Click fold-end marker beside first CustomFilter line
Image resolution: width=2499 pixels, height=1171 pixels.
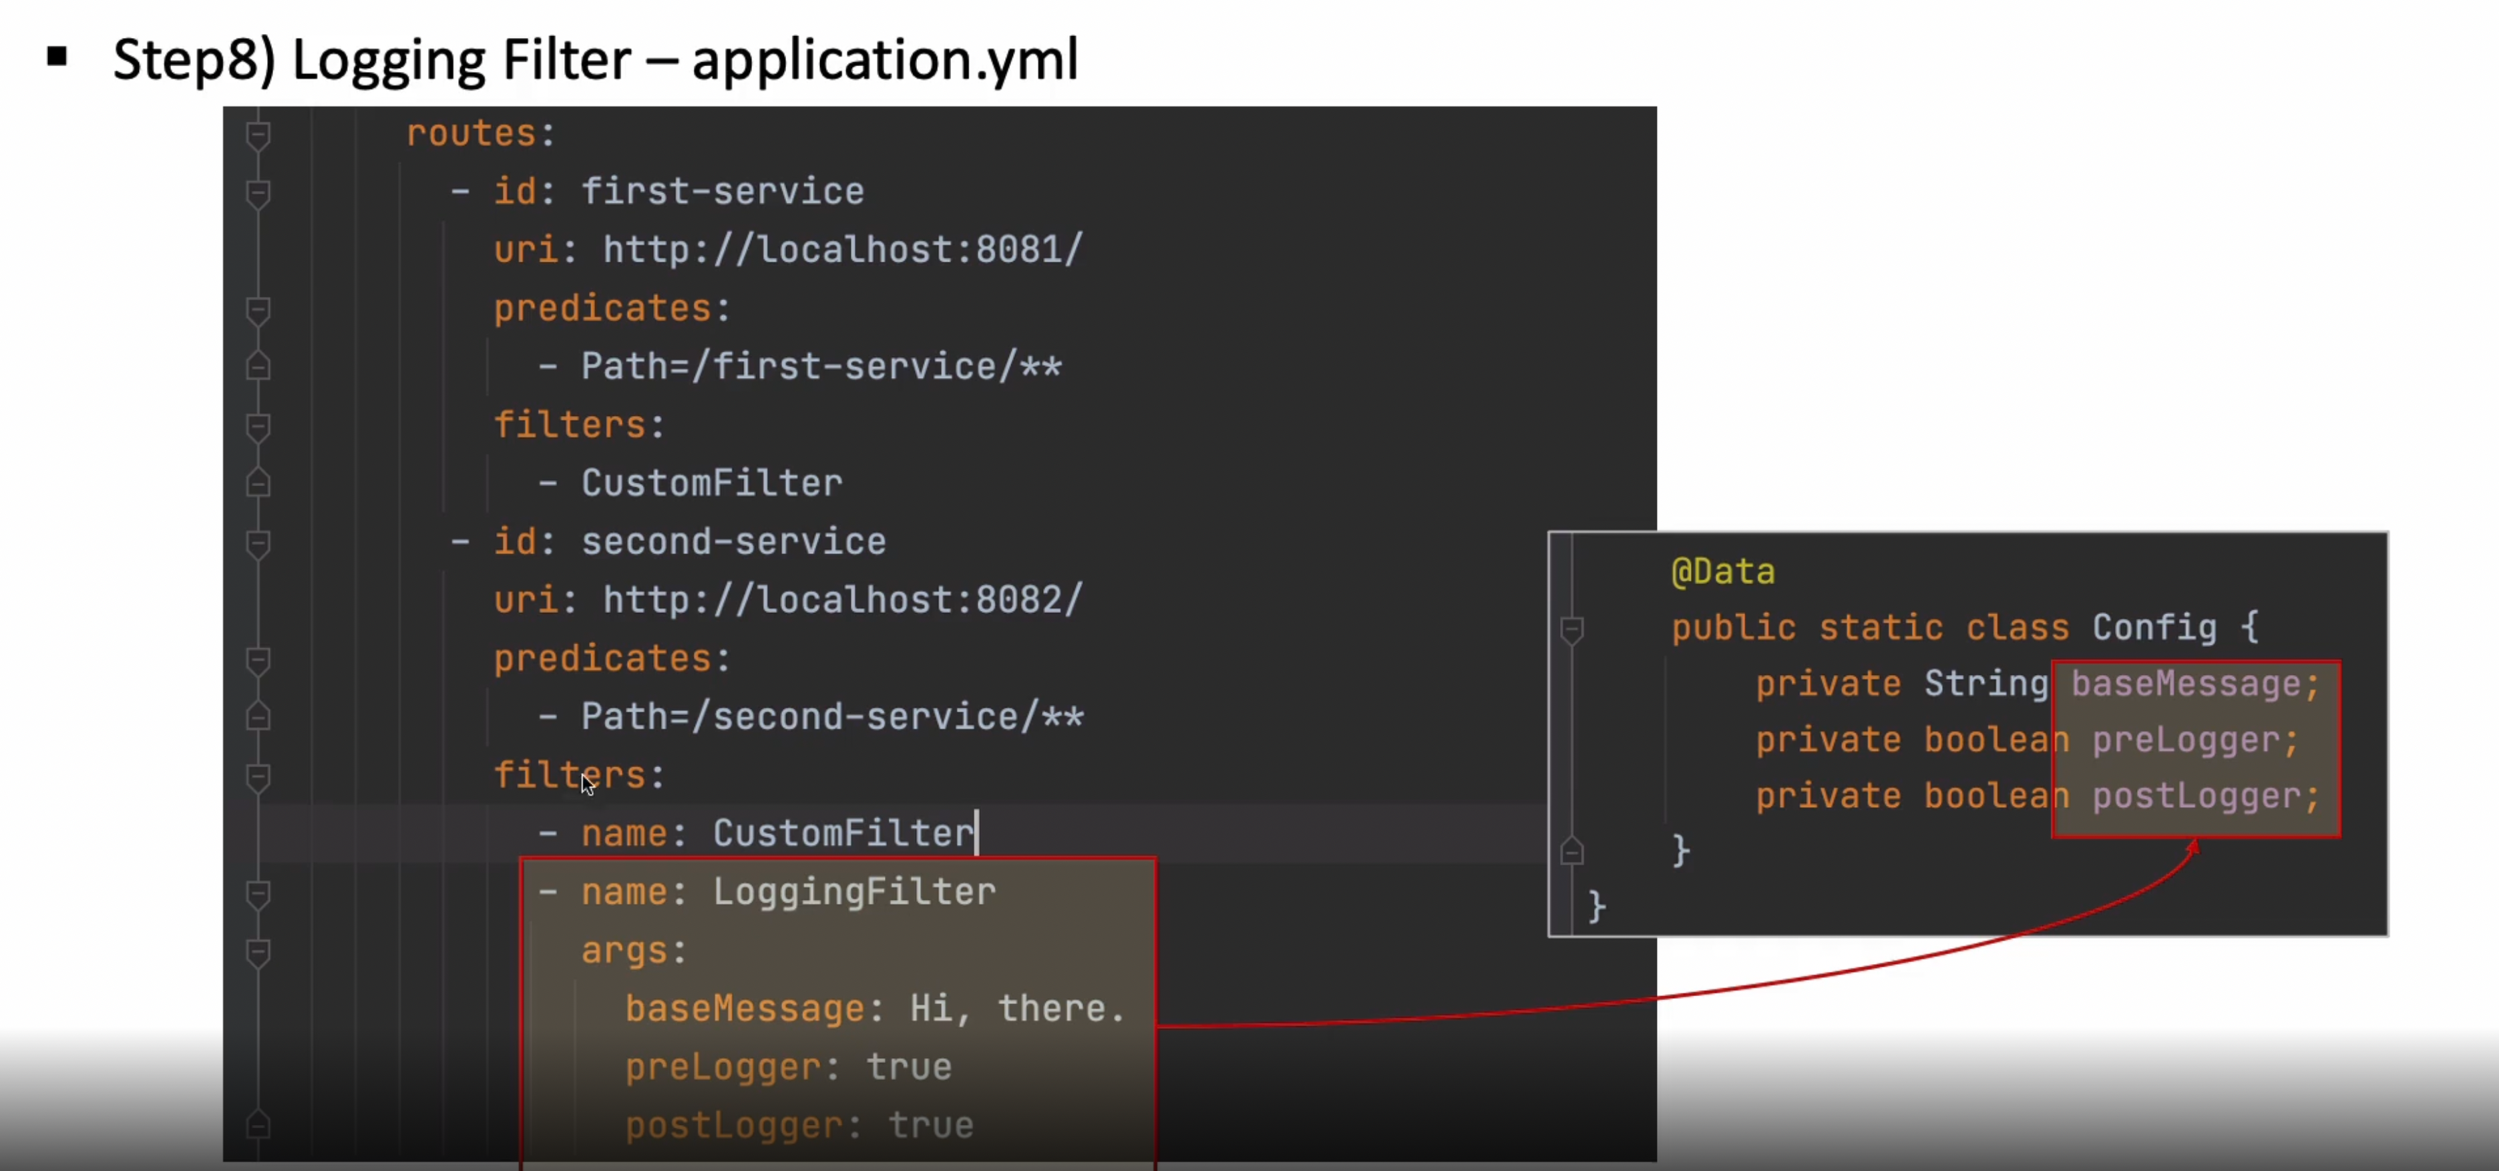click(257, 482)
